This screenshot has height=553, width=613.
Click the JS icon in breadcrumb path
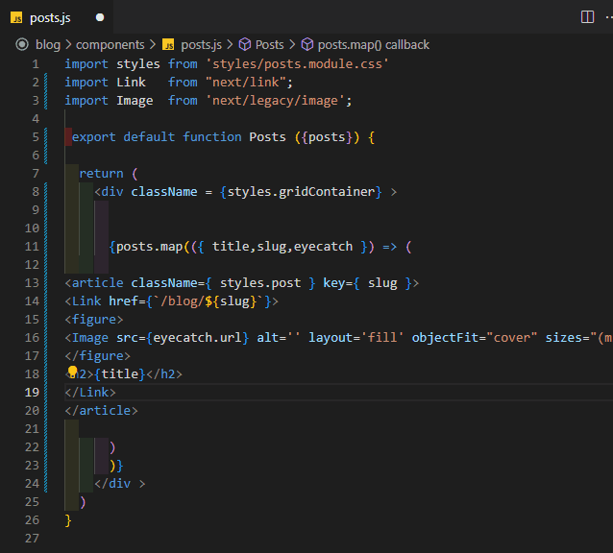(168, 45)
